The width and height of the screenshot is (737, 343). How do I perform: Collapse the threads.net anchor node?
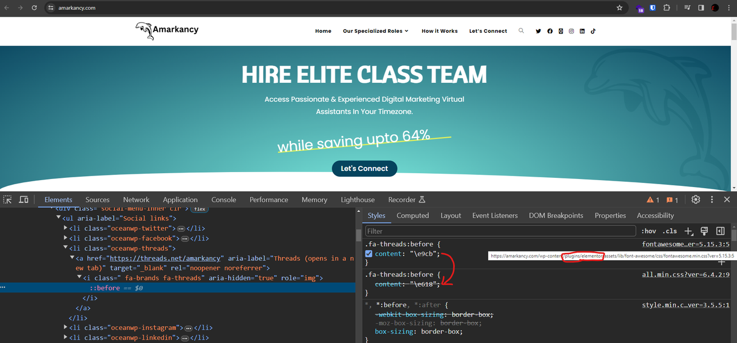72,258
